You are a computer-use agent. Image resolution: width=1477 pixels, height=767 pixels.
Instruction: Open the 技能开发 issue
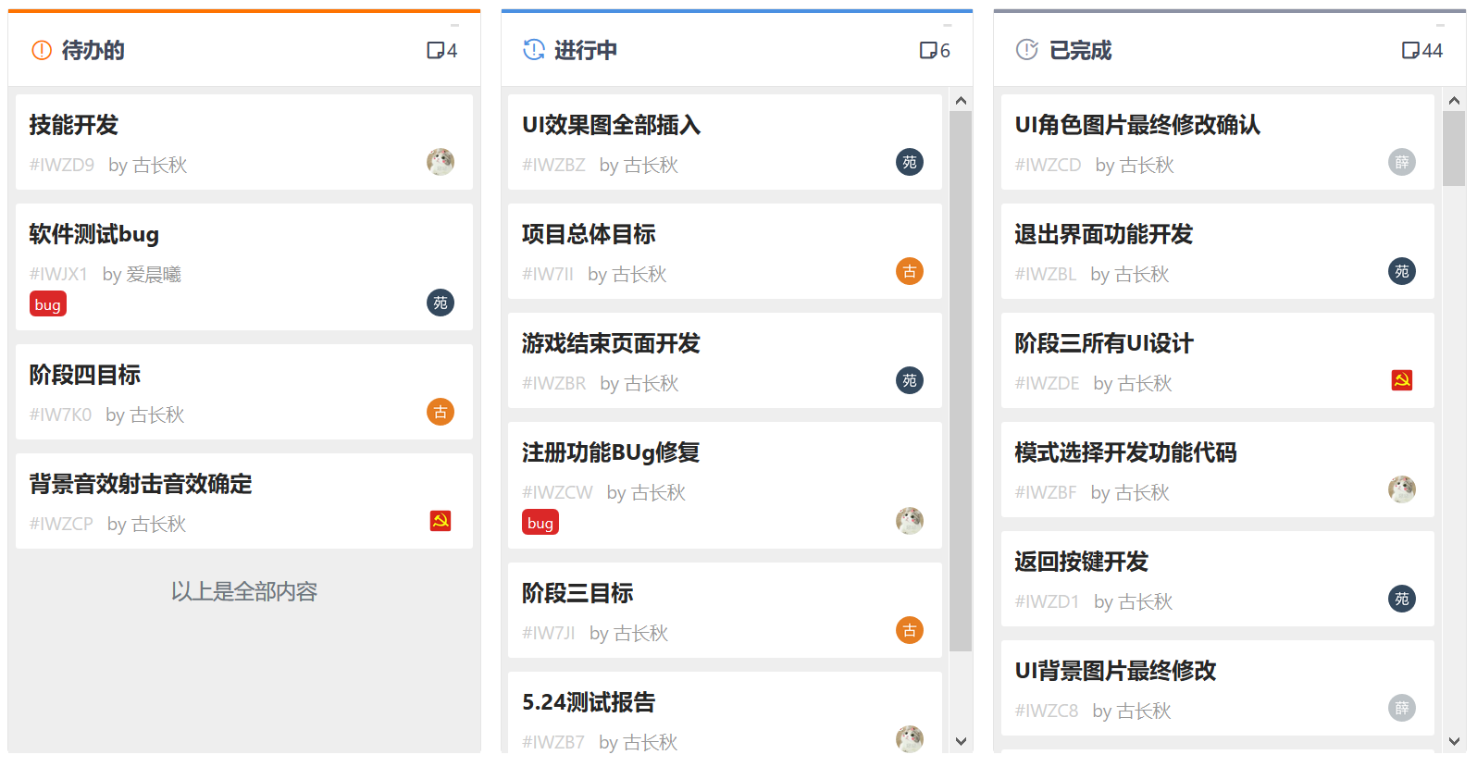coord(74,125)
